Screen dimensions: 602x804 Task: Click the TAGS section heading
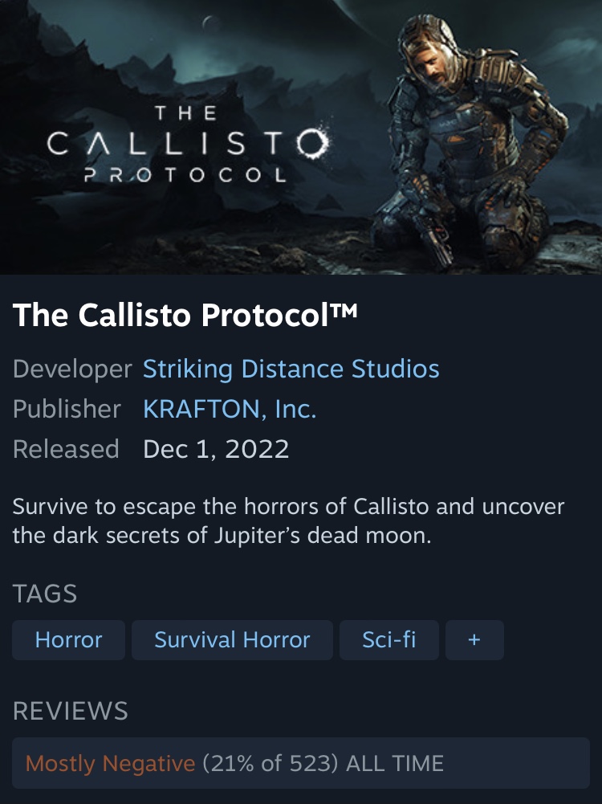[x=45, y=594]
